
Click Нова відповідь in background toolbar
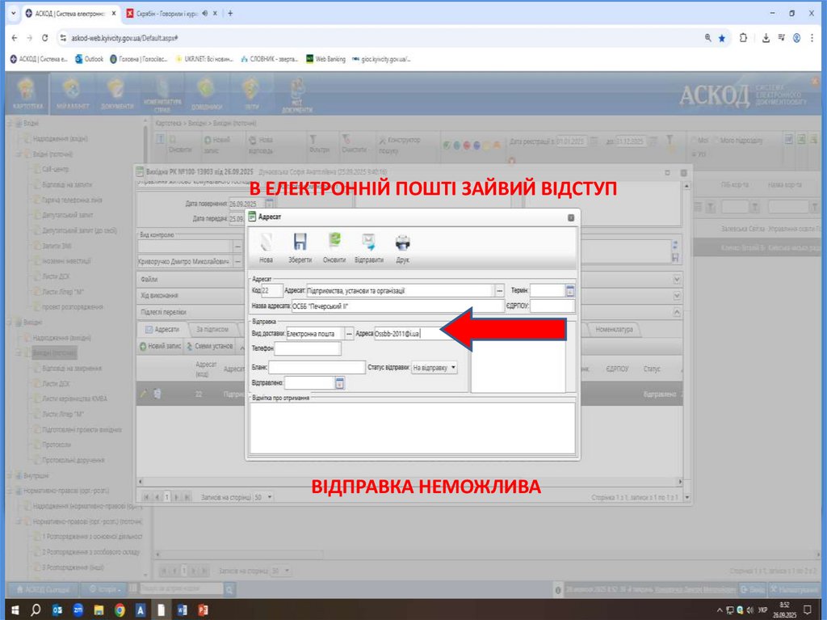[261, 145]
